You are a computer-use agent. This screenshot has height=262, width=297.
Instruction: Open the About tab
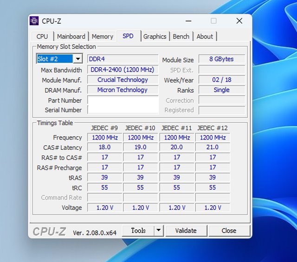(x=205, y=36)
